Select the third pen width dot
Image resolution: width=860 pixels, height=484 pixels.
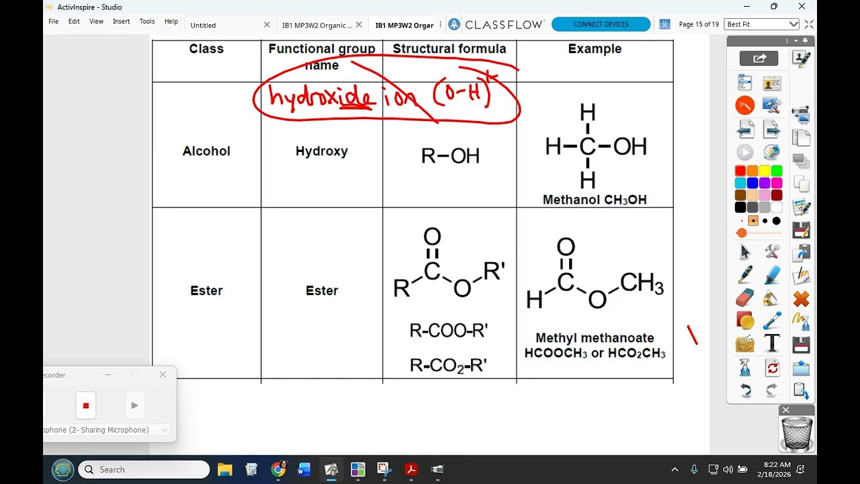tap(765, 220)
